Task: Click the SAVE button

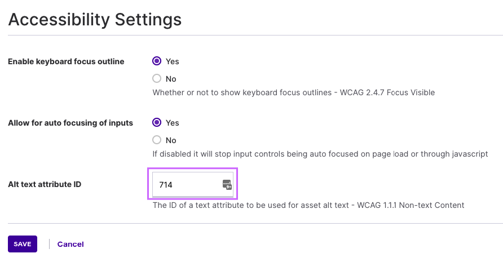Action: 23,244
